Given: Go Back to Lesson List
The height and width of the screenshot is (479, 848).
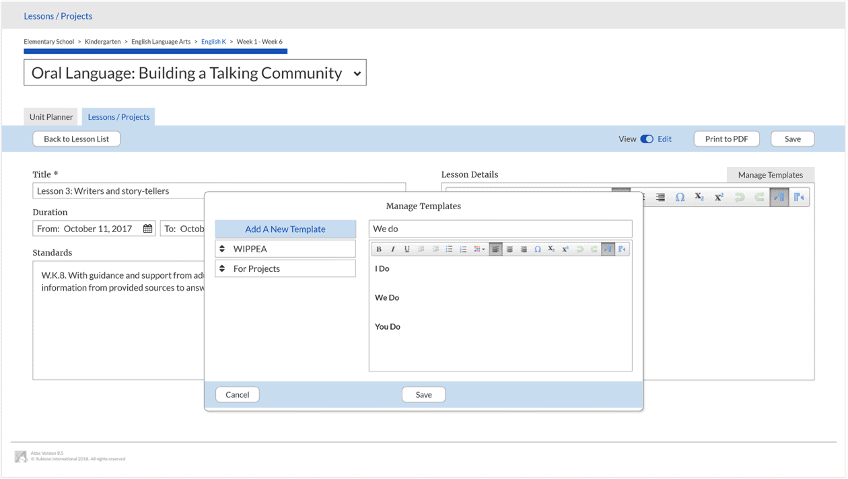Looking at the screenshot, I should (x=77, y=139).
